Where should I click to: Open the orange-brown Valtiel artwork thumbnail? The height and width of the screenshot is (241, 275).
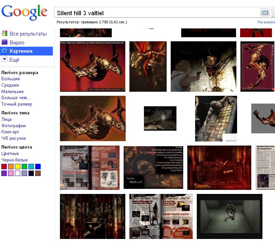[92, 118]
